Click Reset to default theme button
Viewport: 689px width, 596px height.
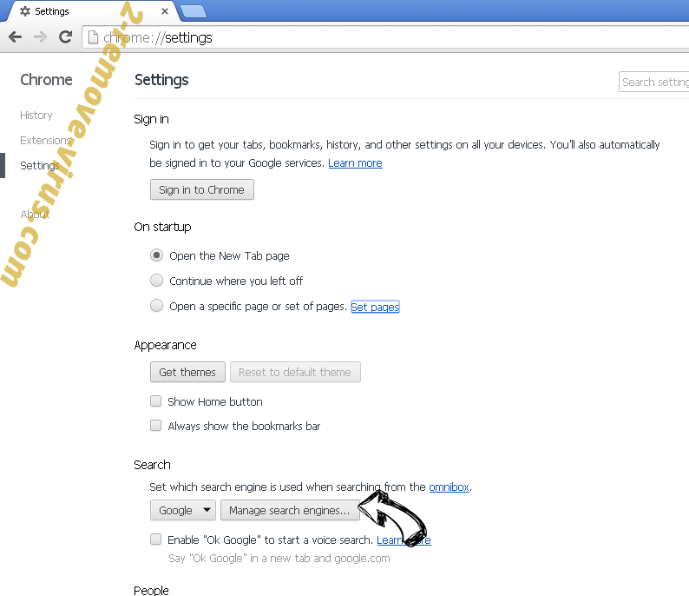point(295,372)
